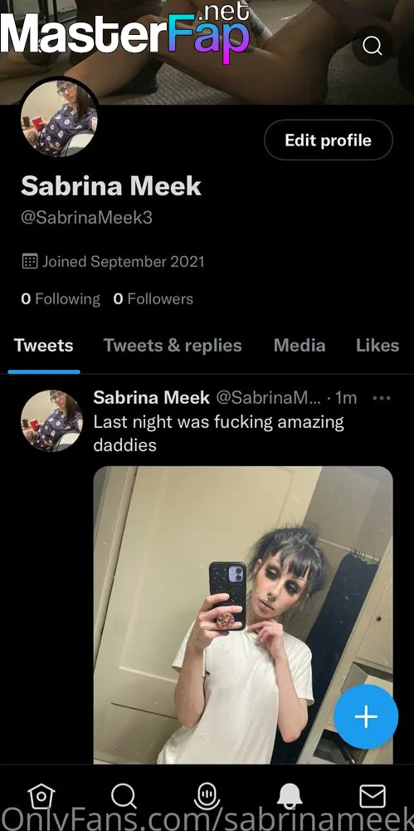The width and height of the screenshot is (414, 831).
Task: Open the tweet's attached mirror selfie photo
Action: click(x=243, y=615)
